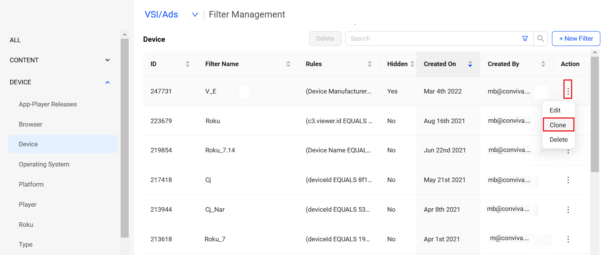This screenshot has width=603, height=255.
Task: Click the disabled Delete button
Action: [x=325, y=38]
